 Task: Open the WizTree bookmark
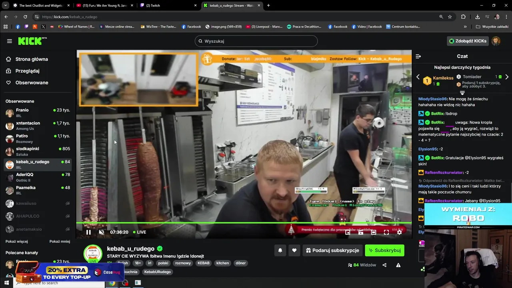click(158, 27)
